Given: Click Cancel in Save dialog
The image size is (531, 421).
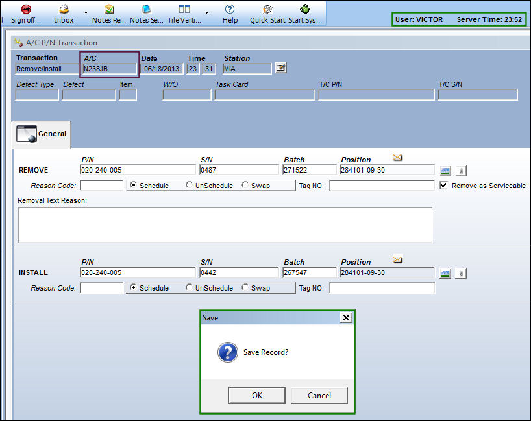Looking at the screenshot, I should [x=319, y=395].
